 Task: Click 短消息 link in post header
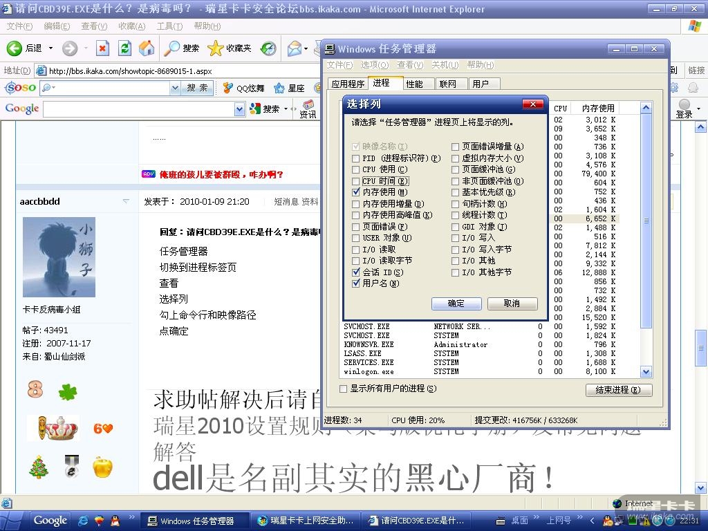(x=286, y=201)
